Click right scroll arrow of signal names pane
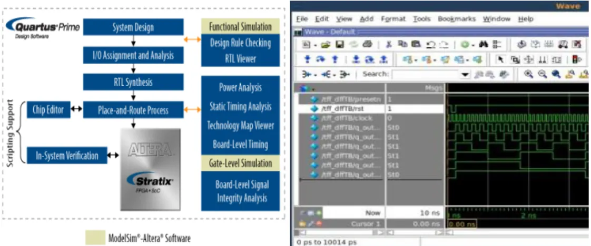This screenshot has width=591, height=246. [380, 233]
